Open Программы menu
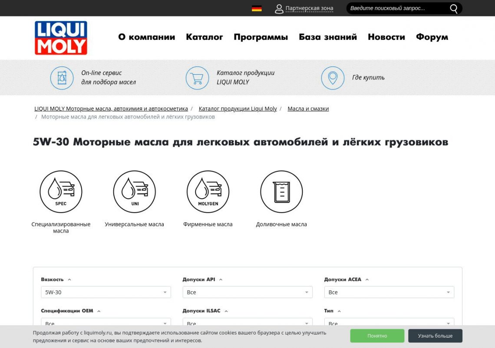The image size is (495, 348). (261, 37)
